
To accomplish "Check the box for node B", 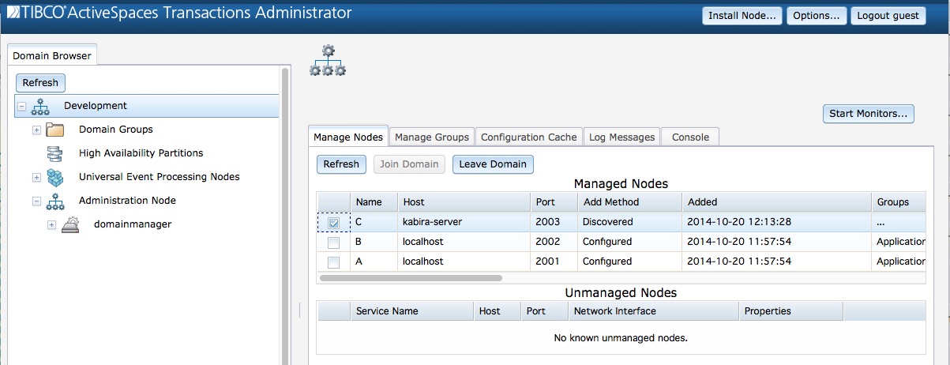I will click(333, 242).
